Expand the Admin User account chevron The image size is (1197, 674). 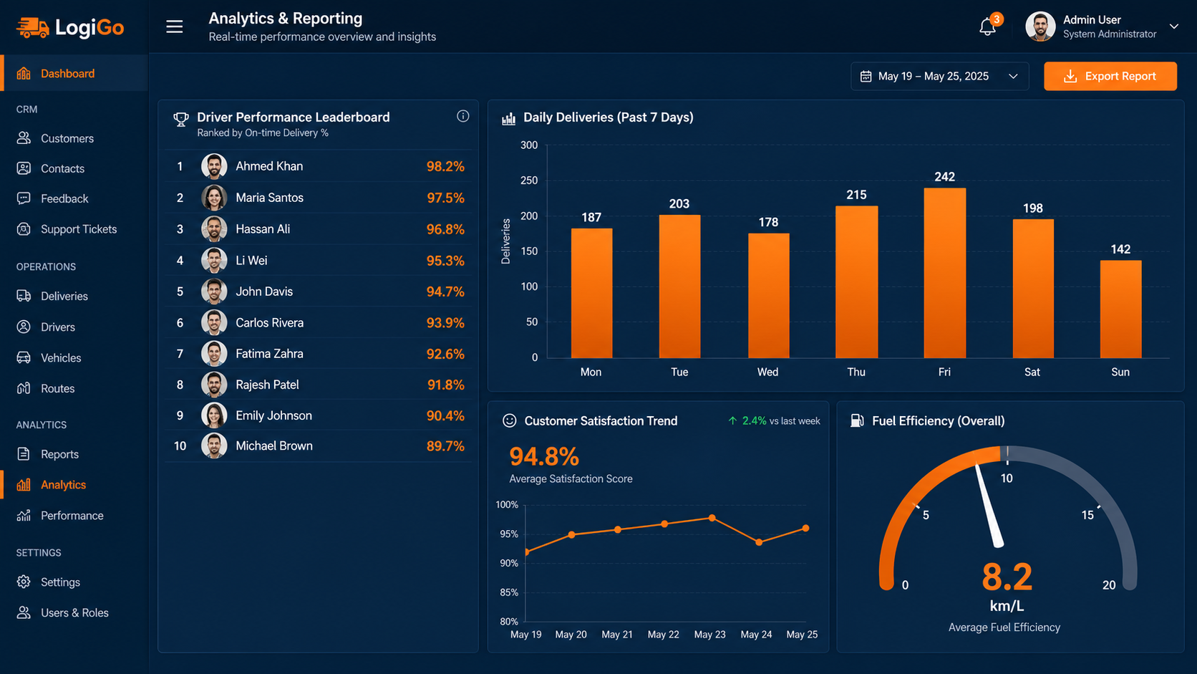[1174, 27]
